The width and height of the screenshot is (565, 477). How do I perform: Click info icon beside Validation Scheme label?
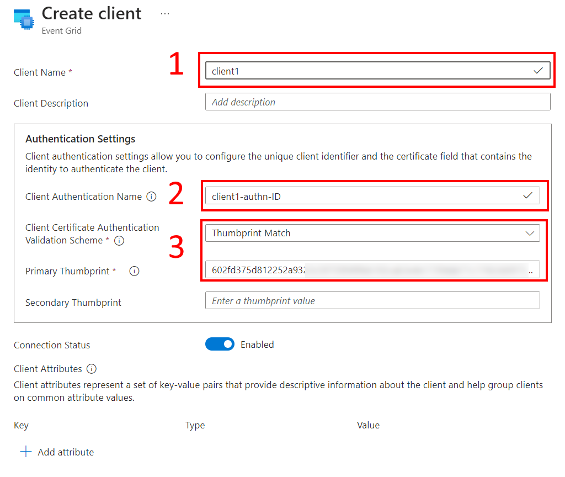[119, 241]
